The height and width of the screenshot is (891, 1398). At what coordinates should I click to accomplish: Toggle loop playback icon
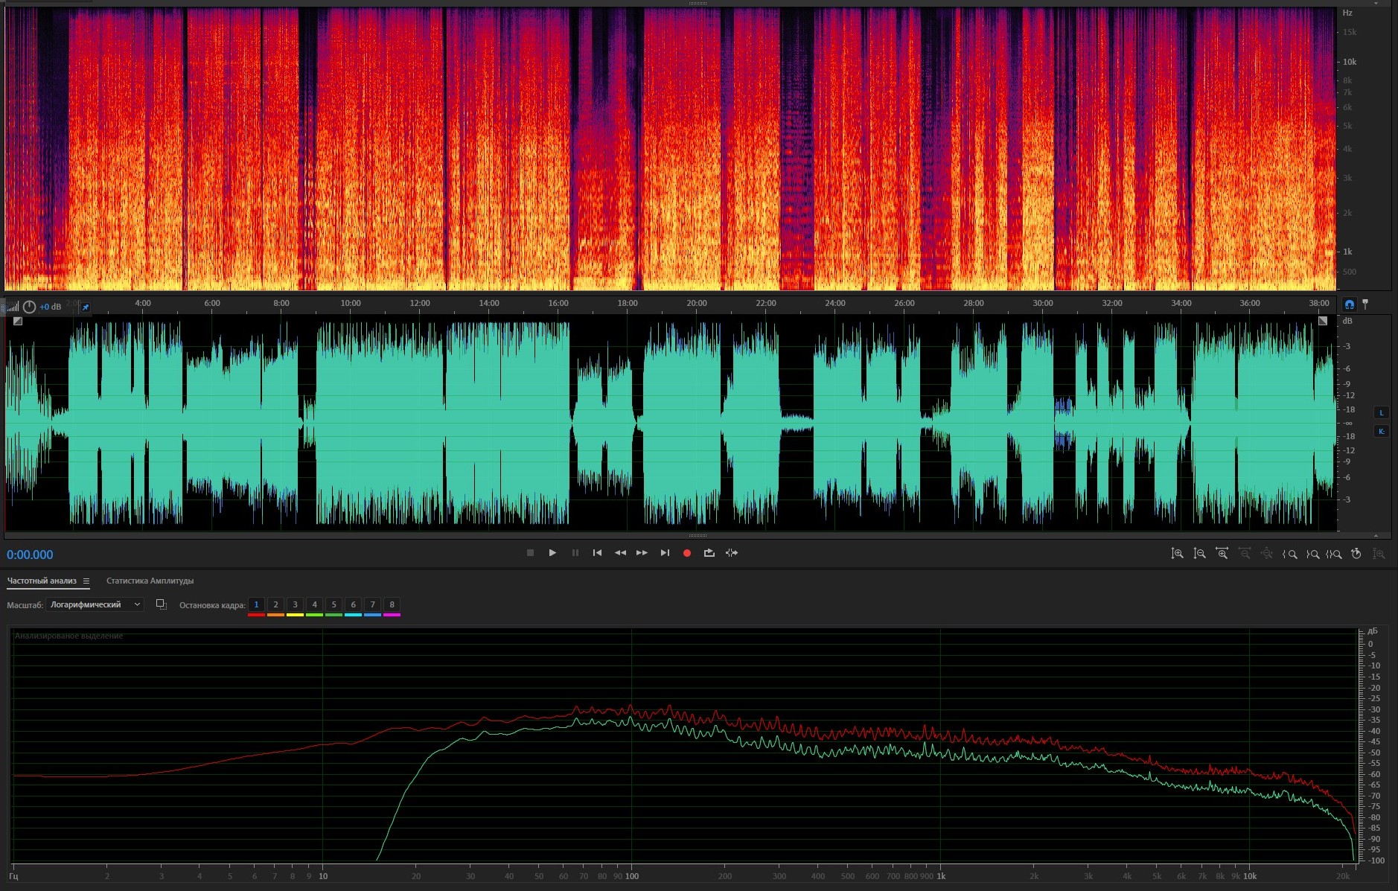point(709,553)
